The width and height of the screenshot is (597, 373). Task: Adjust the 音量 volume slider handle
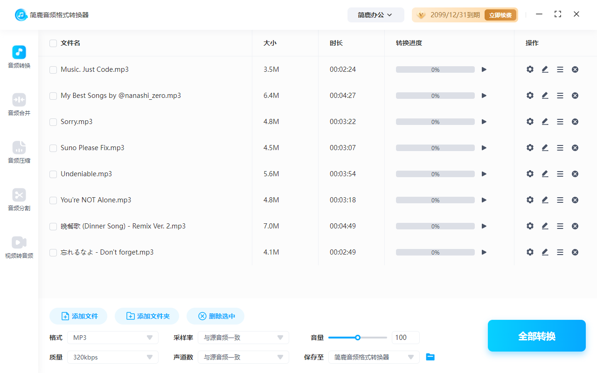358,338
